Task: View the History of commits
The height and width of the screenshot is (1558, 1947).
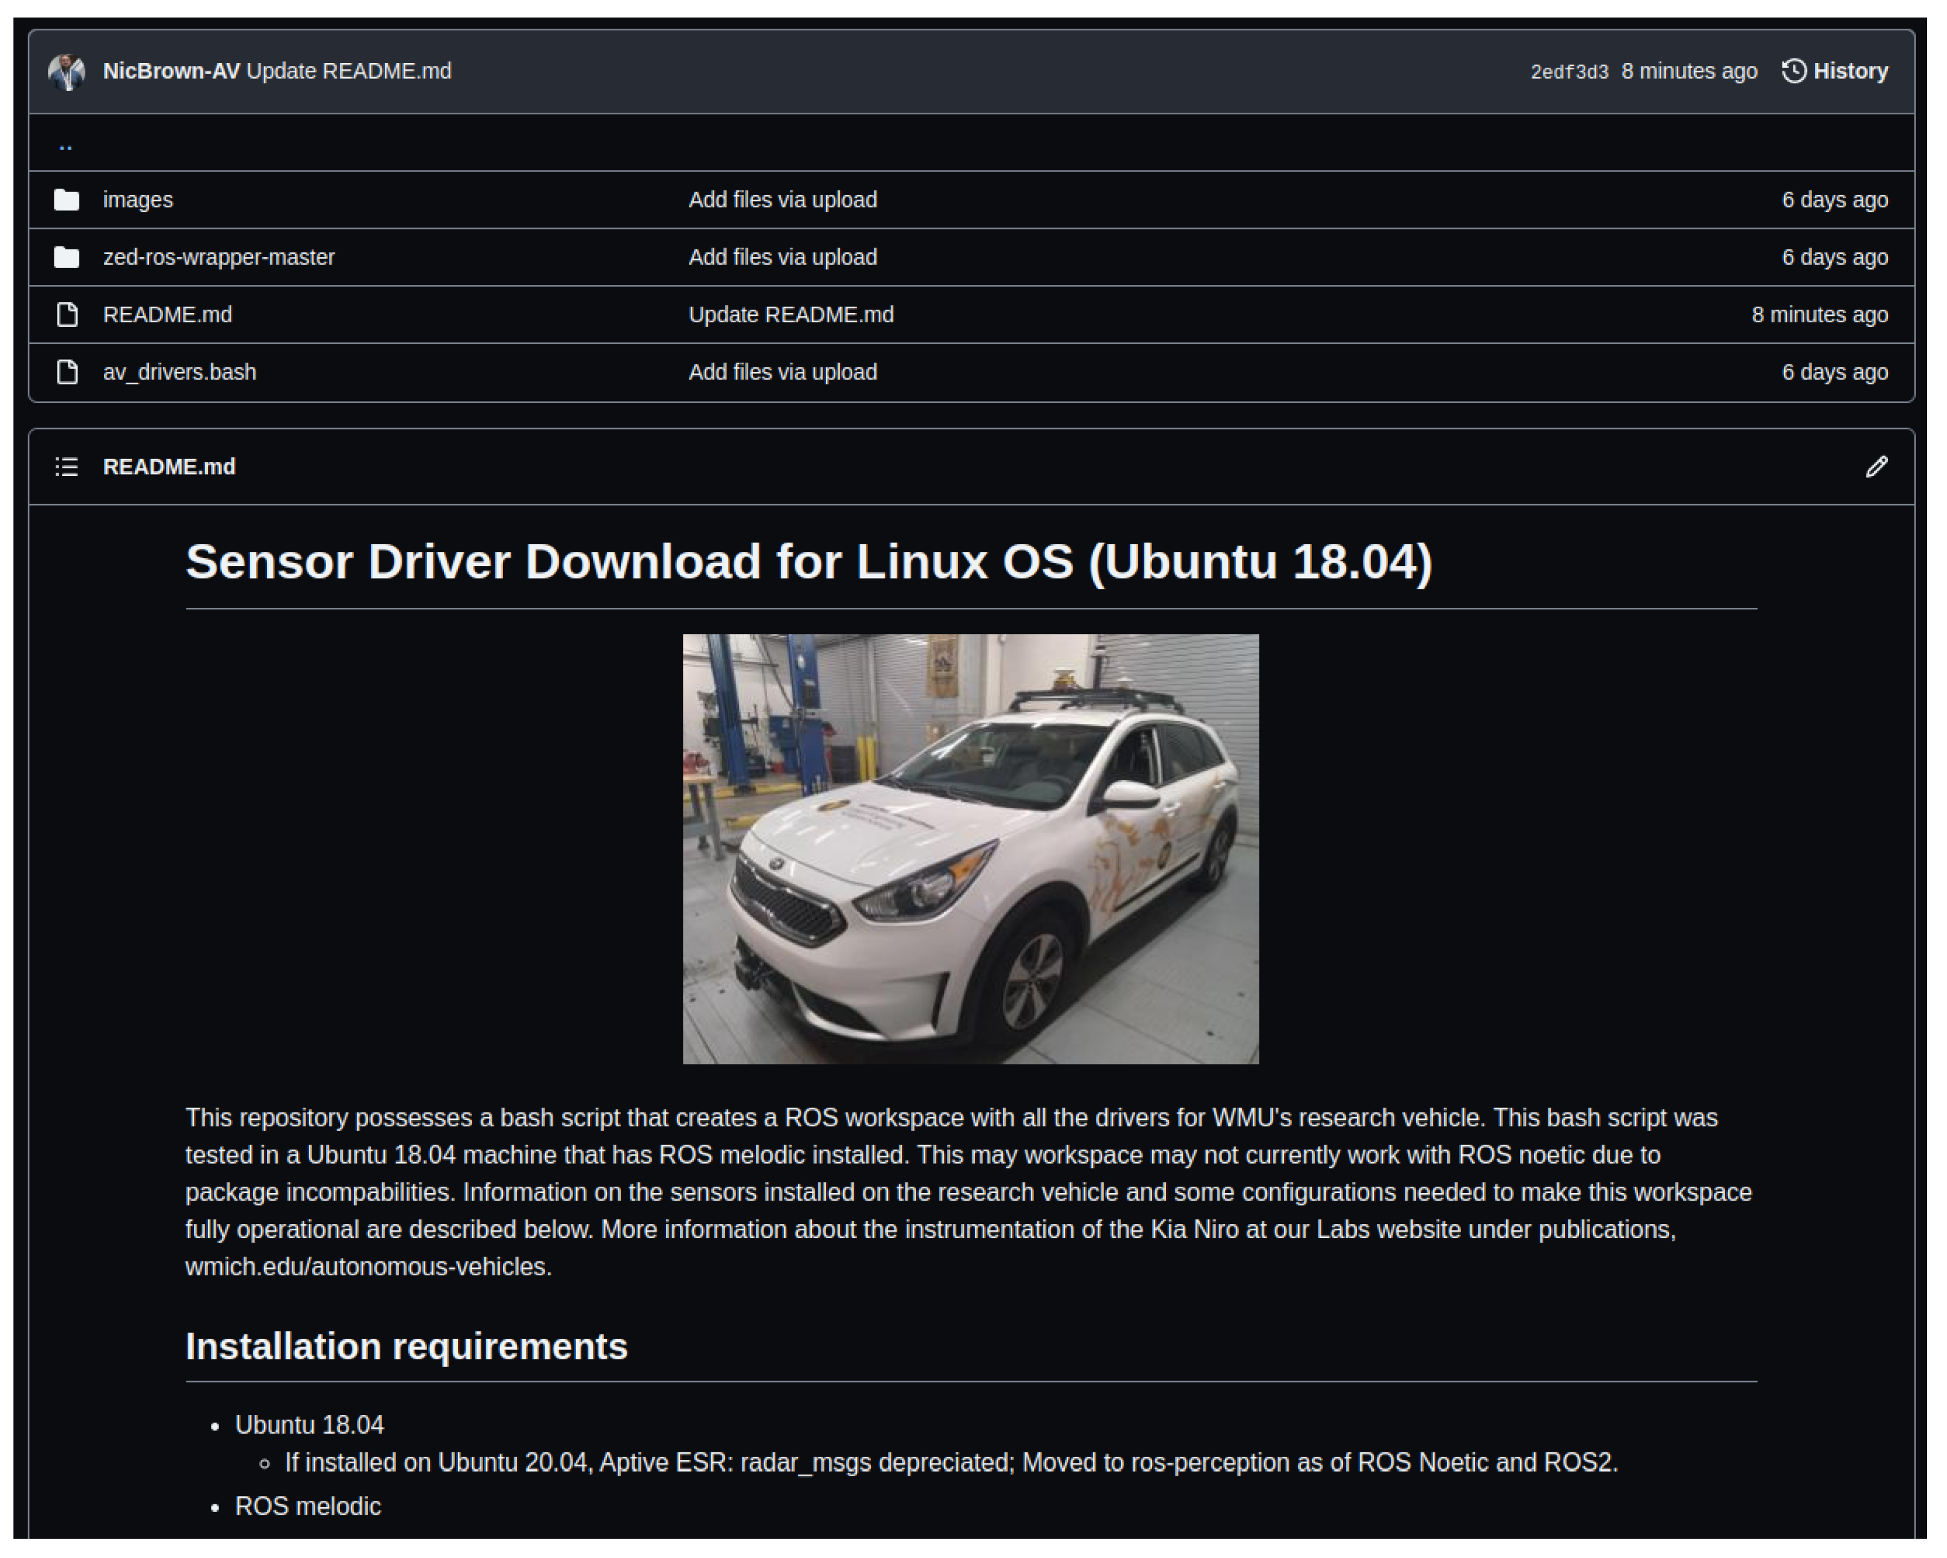Action: pos(1834,71)
